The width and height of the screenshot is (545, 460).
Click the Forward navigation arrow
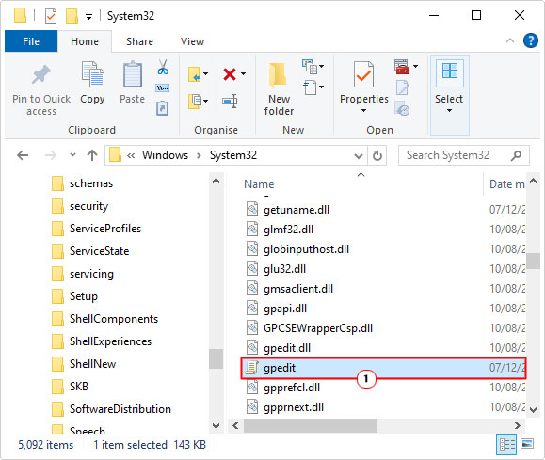pyautogui.click(x=51, y=155)
